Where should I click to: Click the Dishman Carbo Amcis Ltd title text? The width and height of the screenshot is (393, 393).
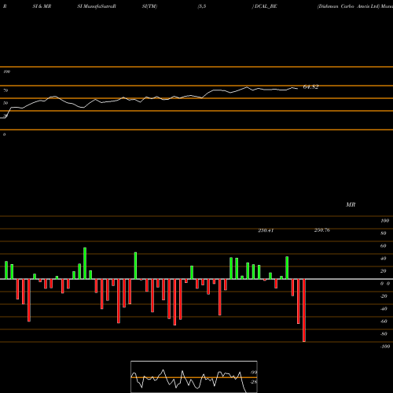(x=348, y=6)
